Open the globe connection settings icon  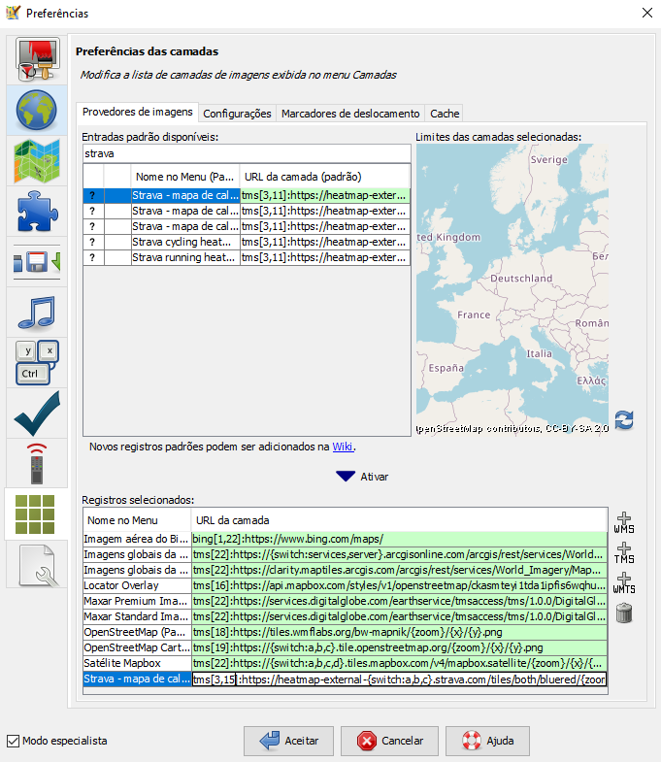37,110
